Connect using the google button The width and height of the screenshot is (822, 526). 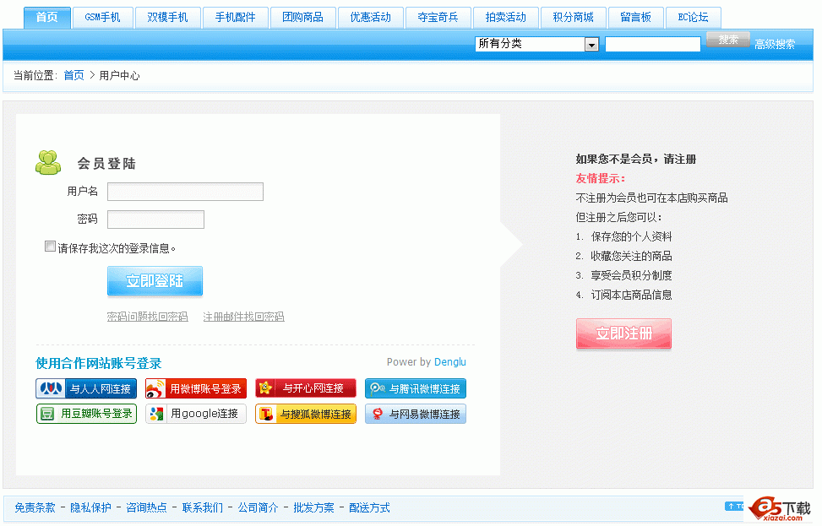click(196, 414)
